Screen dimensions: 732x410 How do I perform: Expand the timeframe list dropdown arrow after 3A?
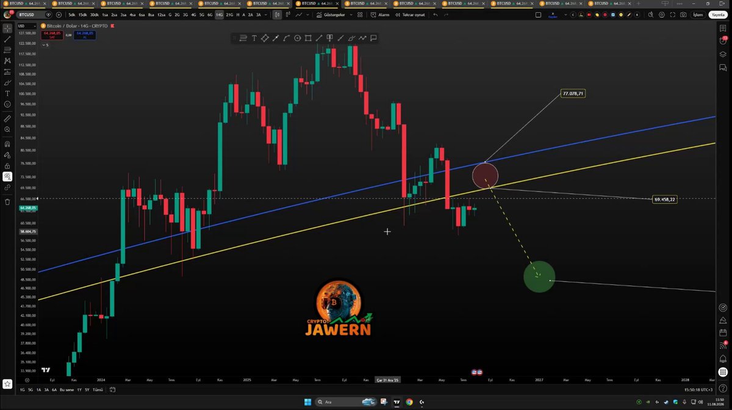tap(267, 15)
